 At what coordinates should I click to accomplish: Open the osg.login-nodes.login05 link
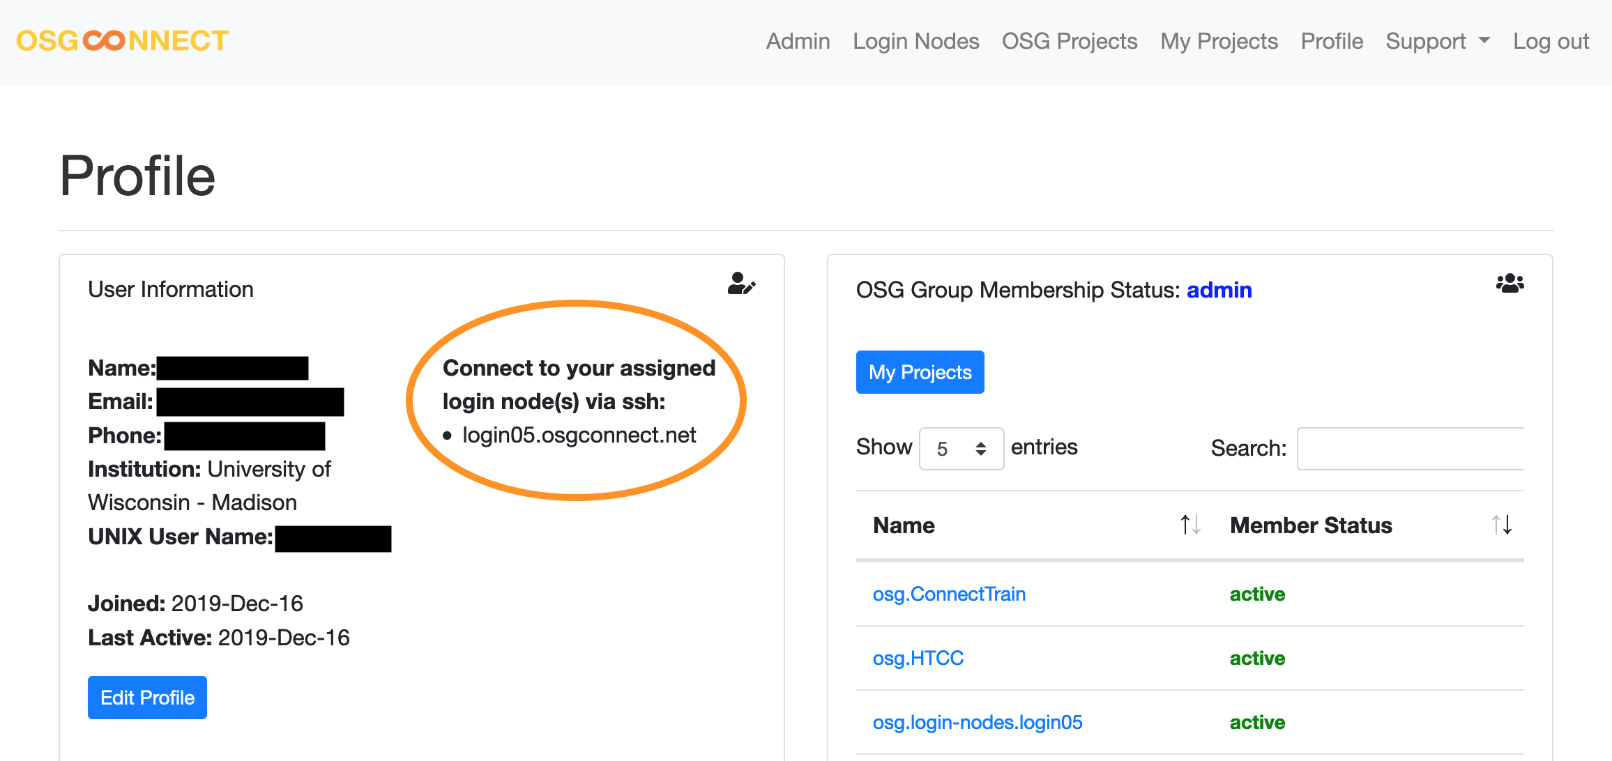pos(977,722)
